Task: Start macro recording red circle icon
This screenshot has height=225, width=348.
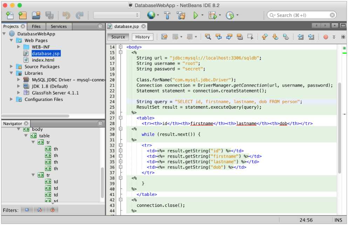Action: [326, 37]
